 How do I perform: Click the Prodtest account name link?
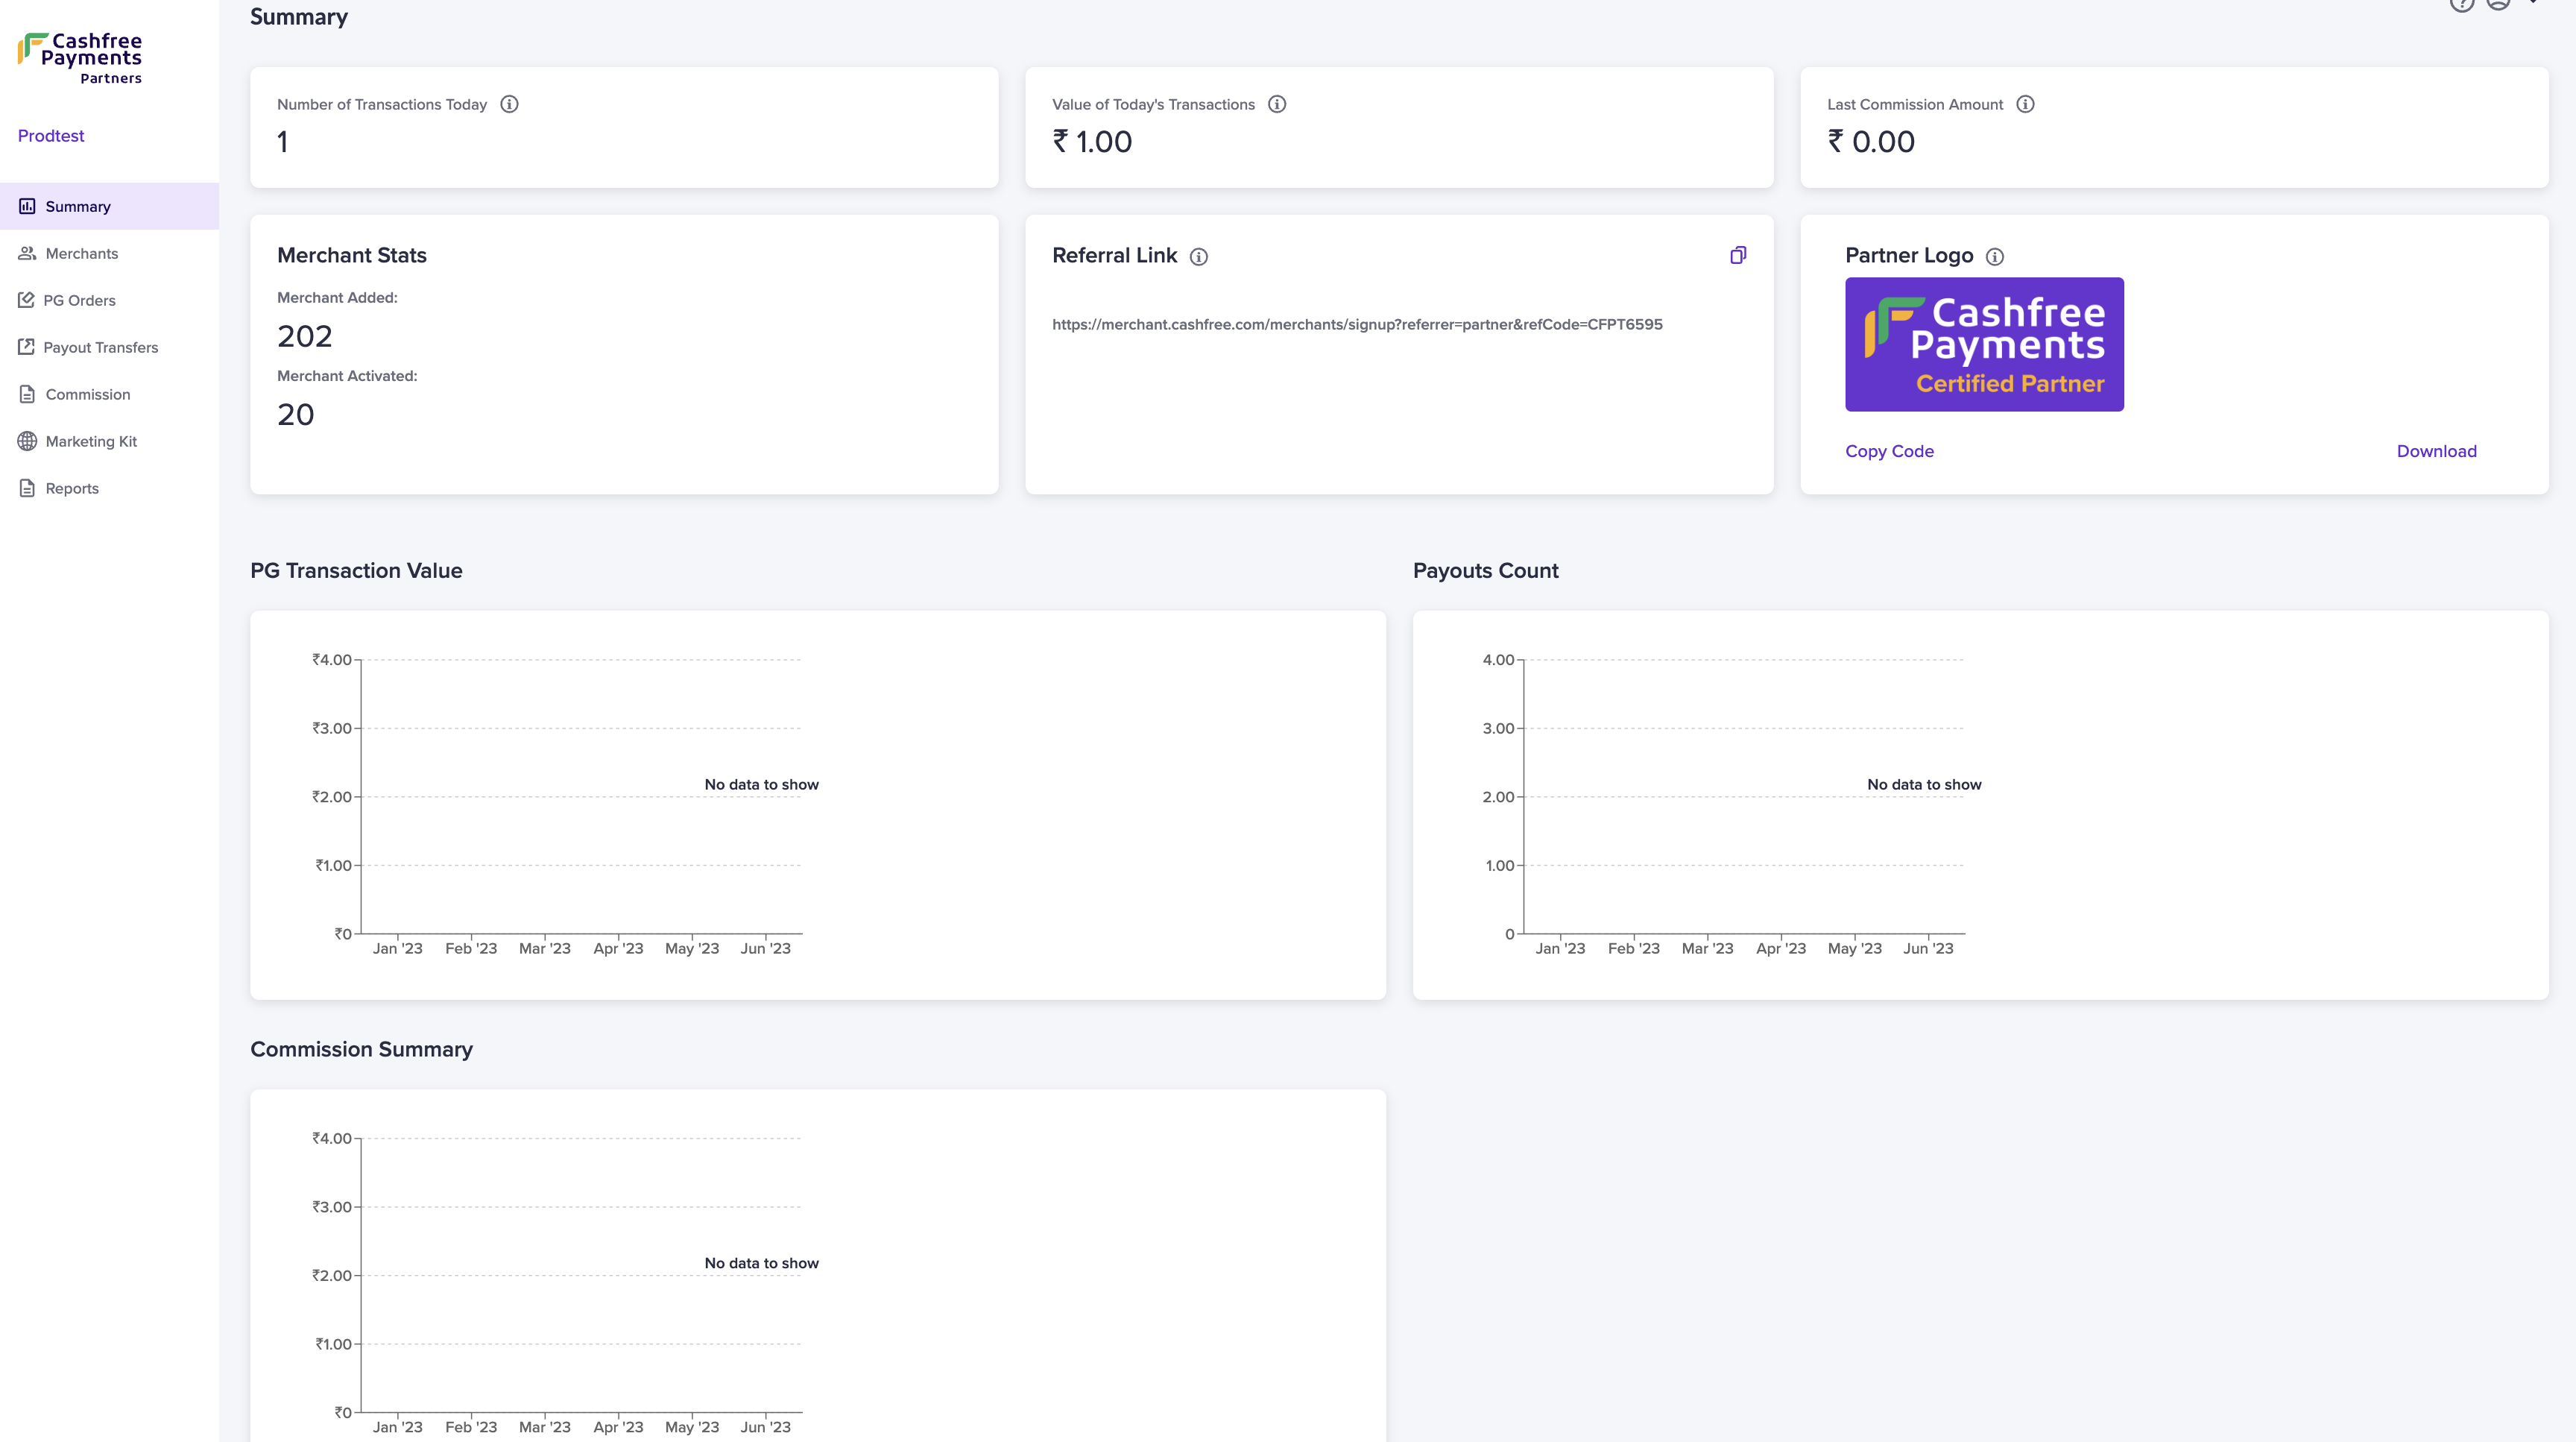point(51,136)
